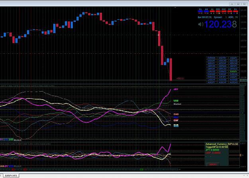Switch chart to NZDJPY pair button
This screenshot has height=178, width=249.
coord(212,63)
